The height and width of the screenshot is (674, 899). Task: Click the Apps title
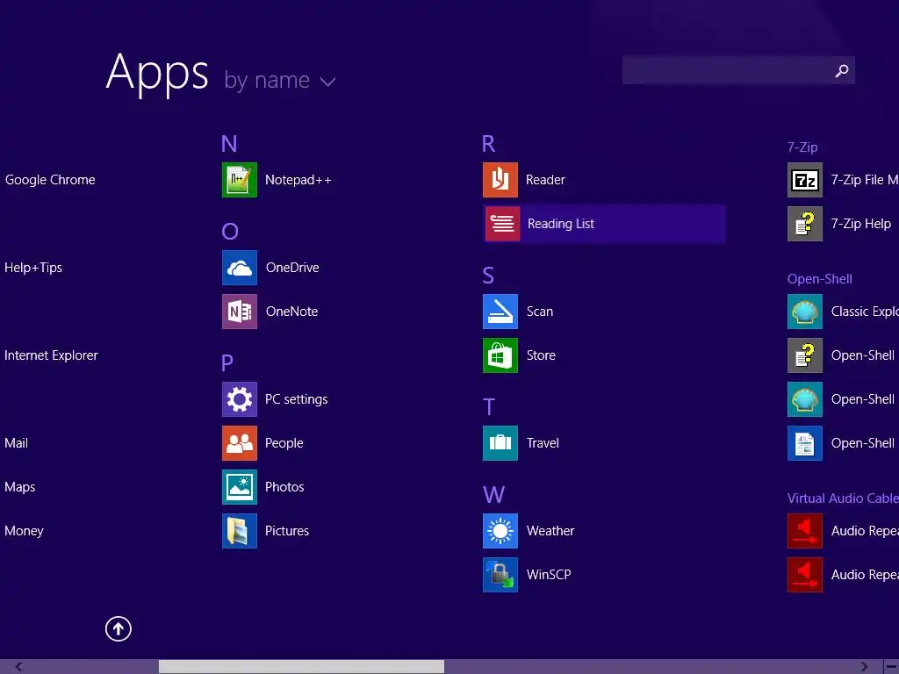pyautogui.click(x=158, y=73)
